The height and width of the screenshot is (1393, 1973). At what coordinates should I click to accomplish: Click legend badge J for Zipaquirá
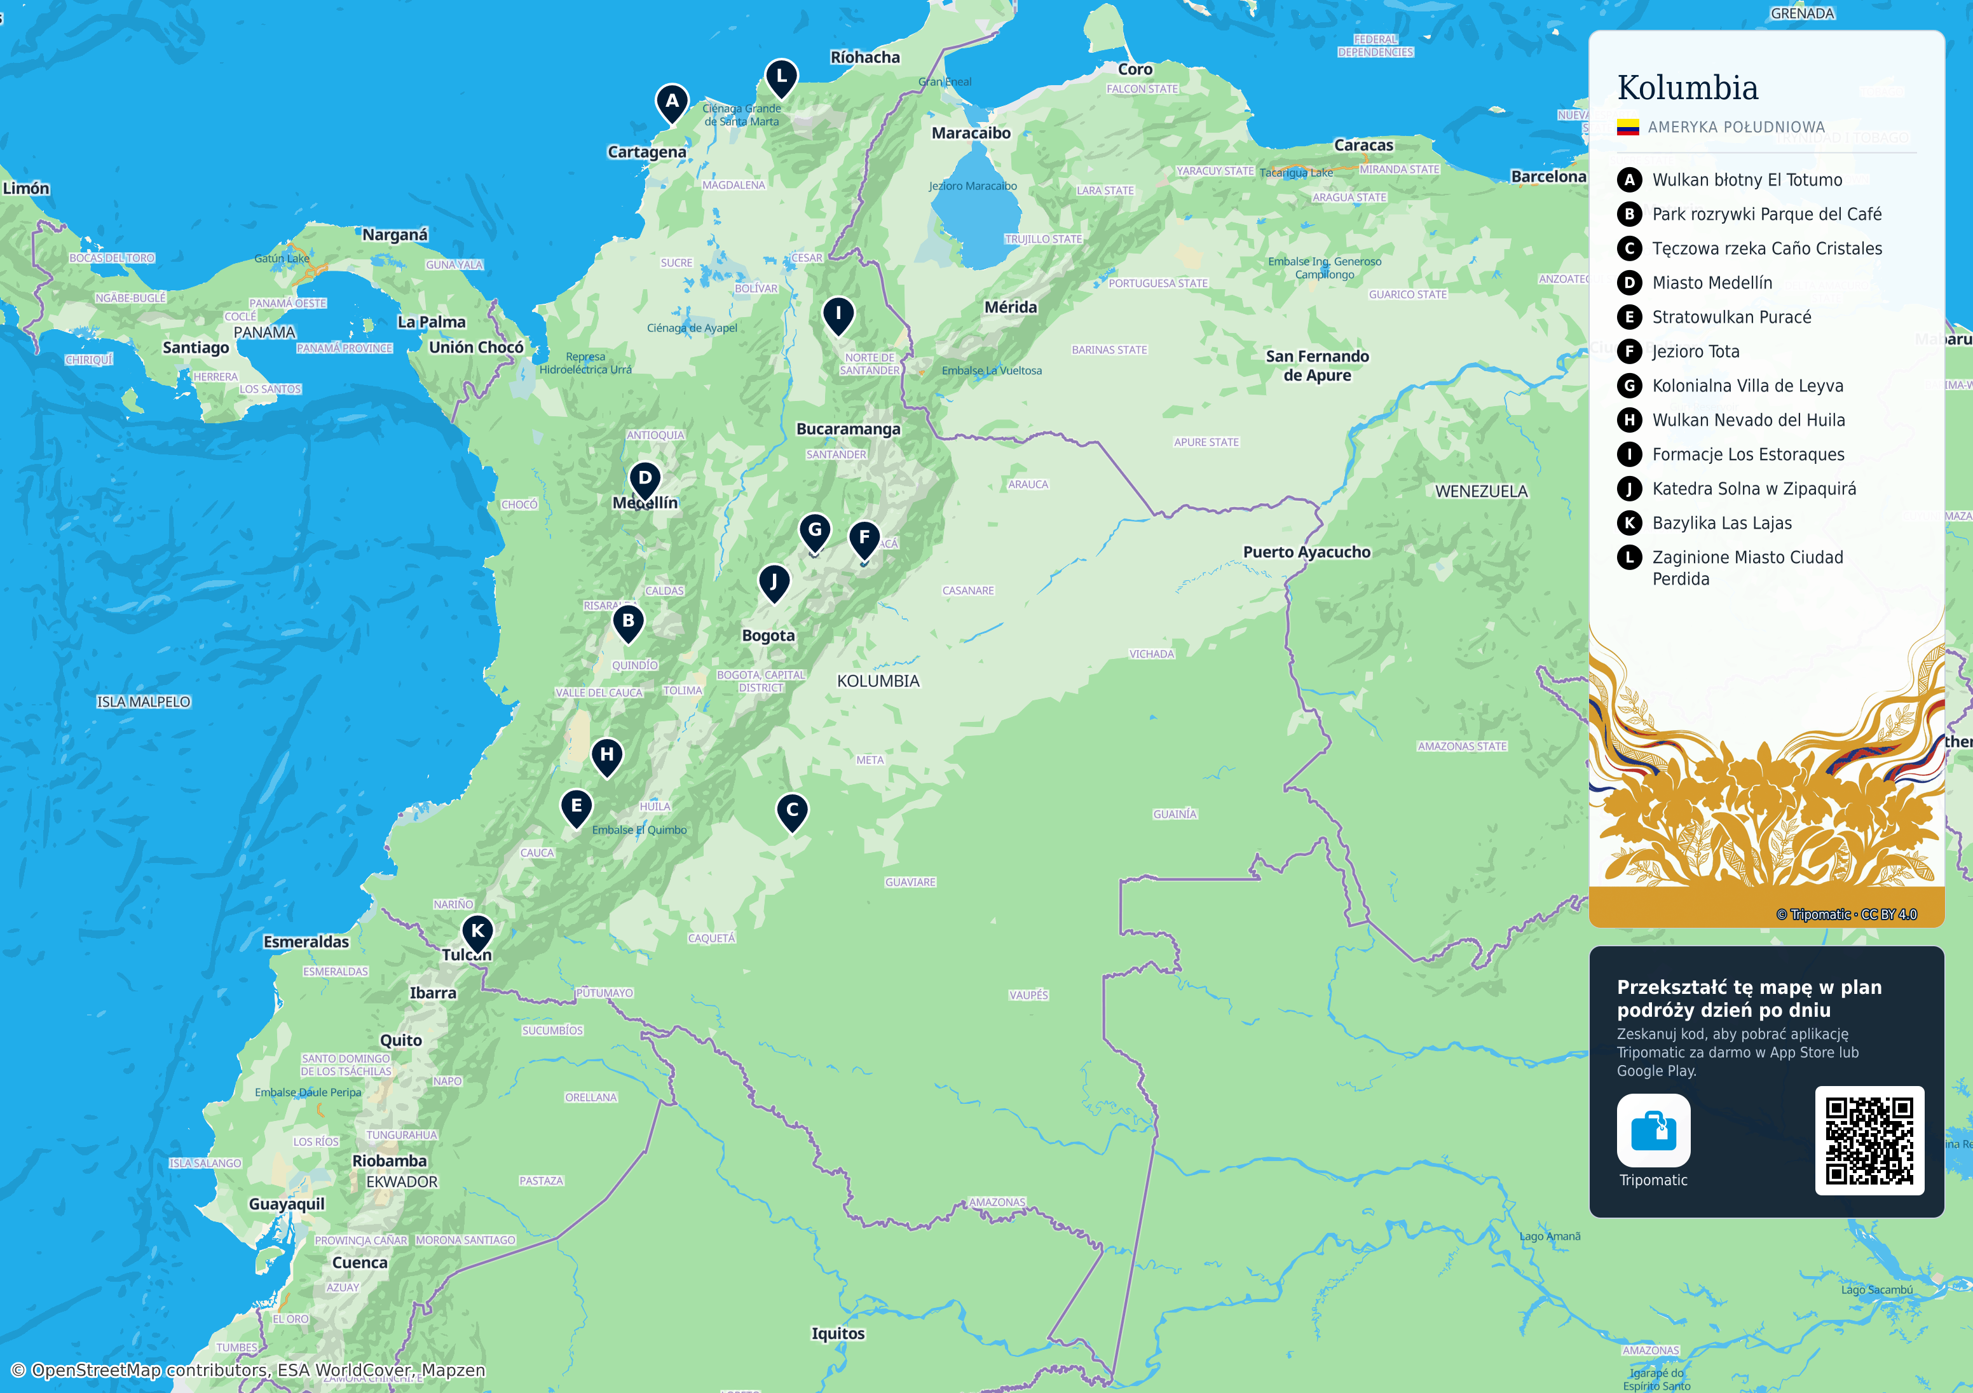tap(1629, 489)
